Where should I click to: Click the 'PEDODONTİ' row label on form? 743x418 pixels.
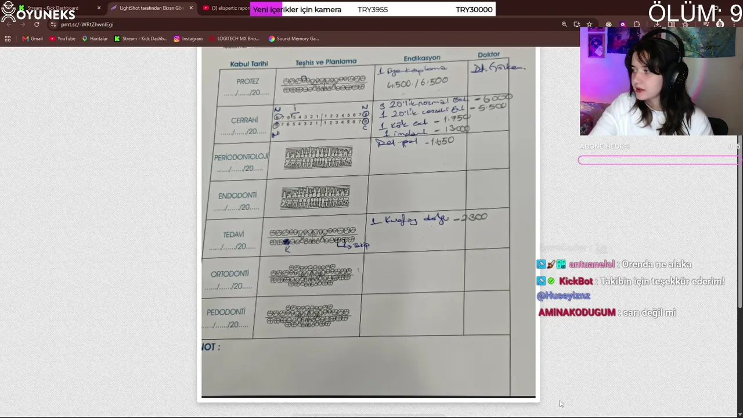[x=226, y=312]
